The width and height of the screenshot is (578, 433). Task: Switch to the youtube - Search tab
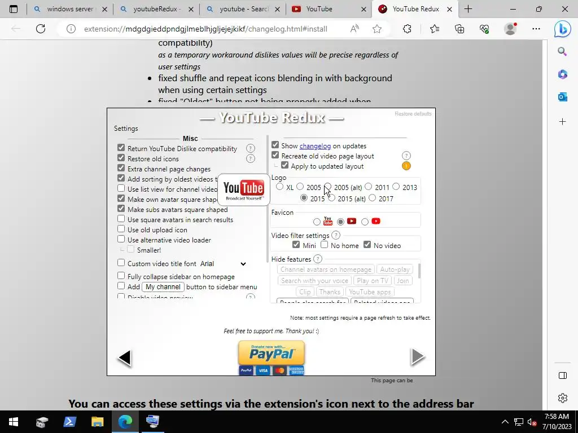pos(243,9)
